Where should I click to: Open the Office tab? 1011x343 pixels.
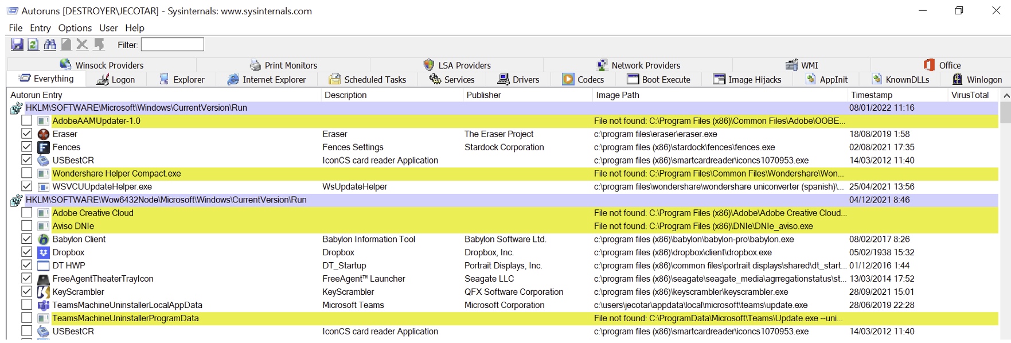(942, 65)
